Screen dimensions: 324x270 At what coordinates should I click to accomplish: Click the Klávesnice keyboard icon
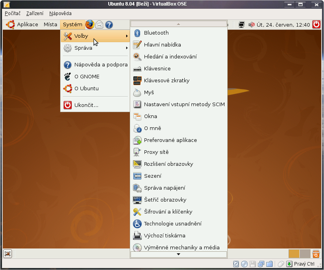point(137,69)
